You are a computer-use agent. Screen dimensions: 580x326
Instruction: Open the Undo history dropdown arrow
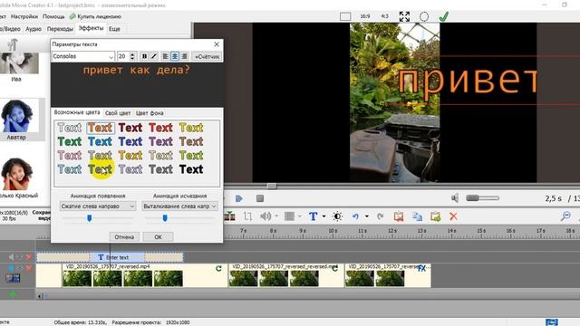[366, 216]
